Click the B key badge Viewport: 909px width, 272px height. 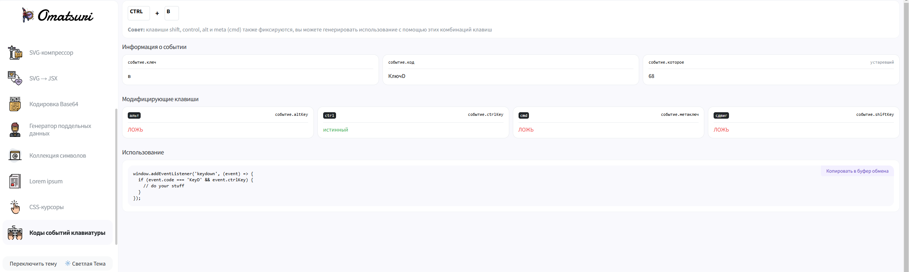(x=172, y=13)
